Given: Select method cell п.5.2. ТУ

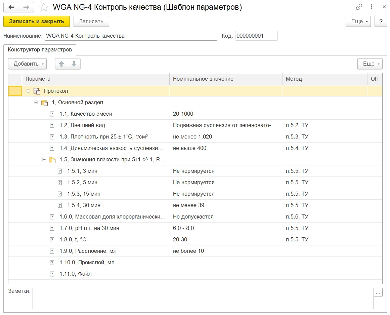Looking at the screenshot, I should 324,125.
